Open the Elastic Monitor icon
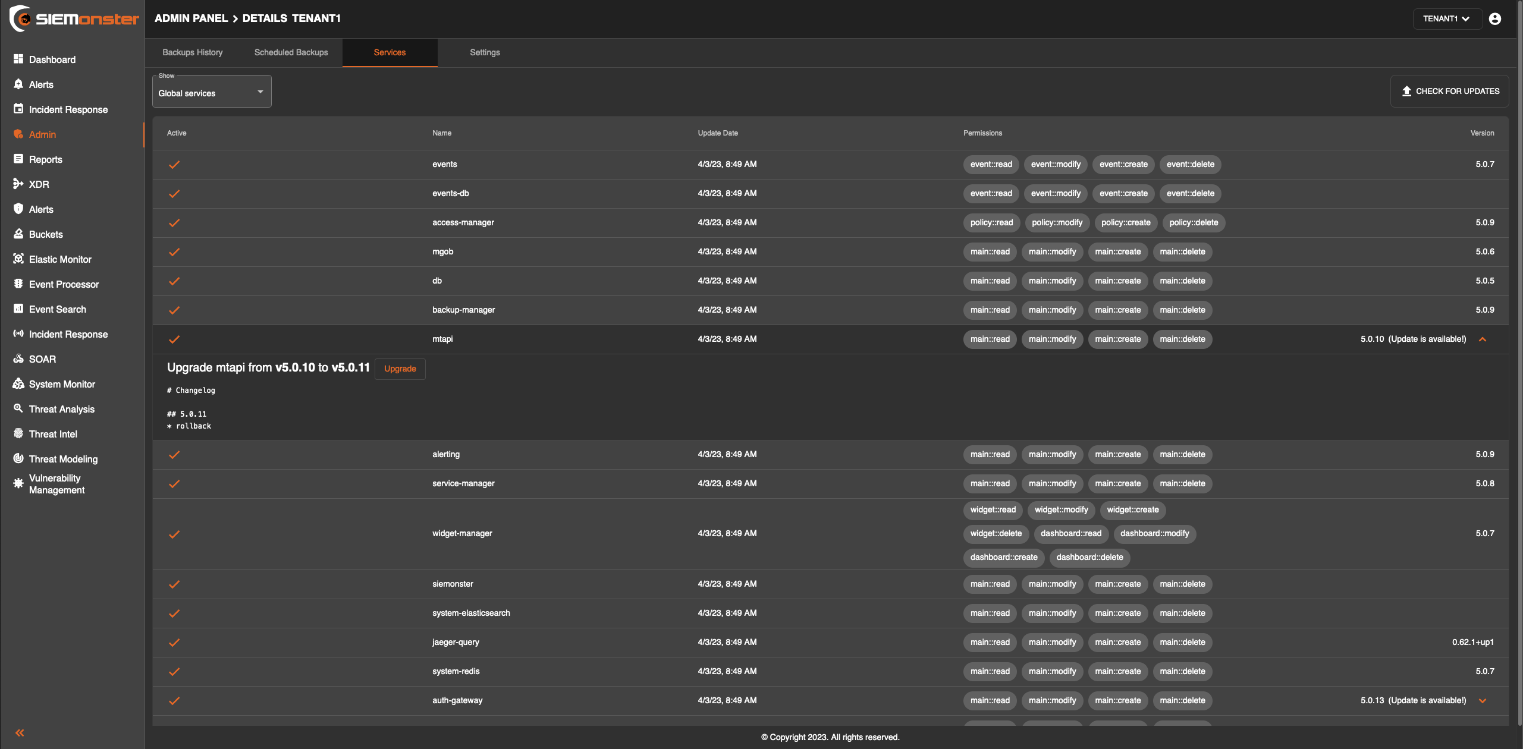1523x749 pixels. [18, 259]
